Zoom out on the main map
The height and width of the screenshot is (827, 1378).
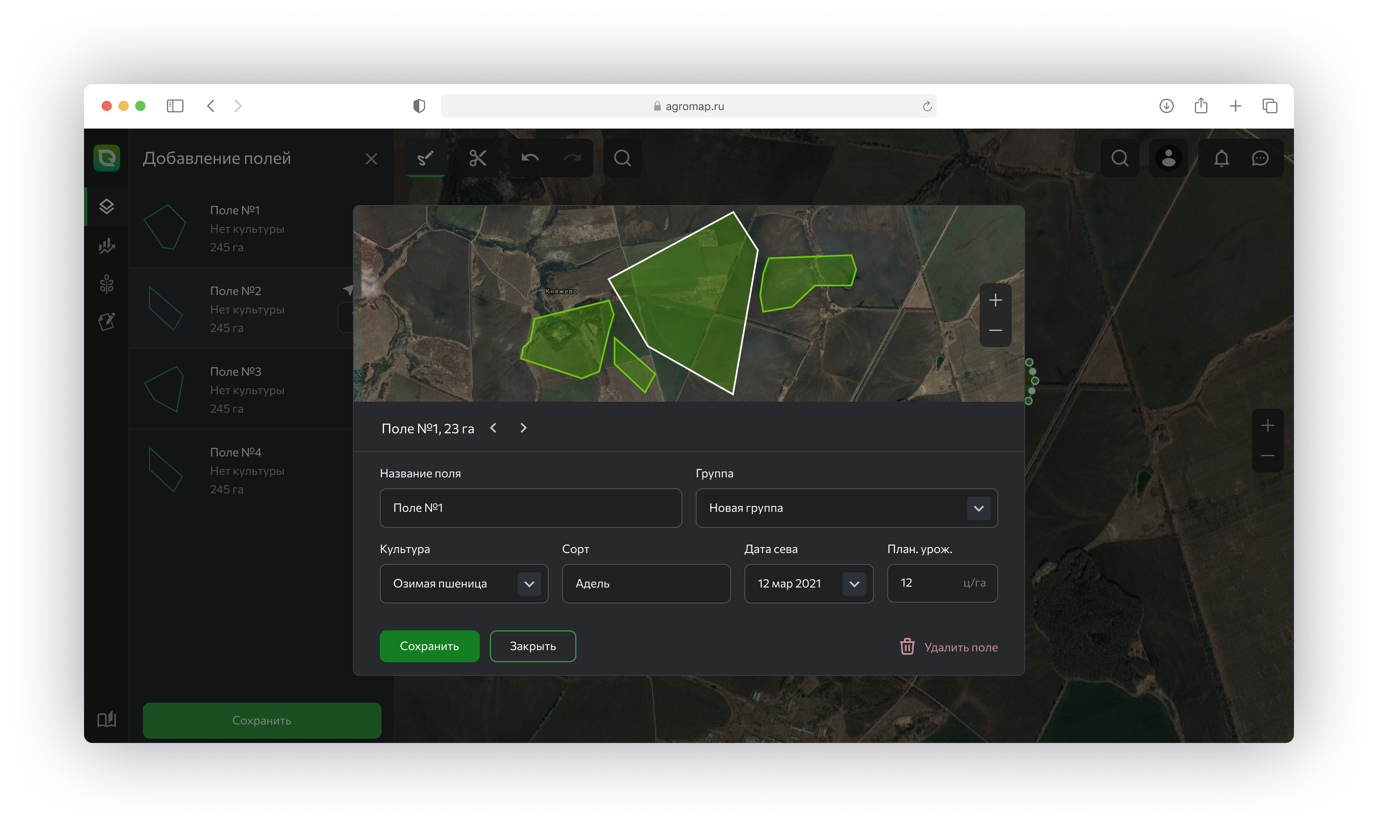(1267, 456)
